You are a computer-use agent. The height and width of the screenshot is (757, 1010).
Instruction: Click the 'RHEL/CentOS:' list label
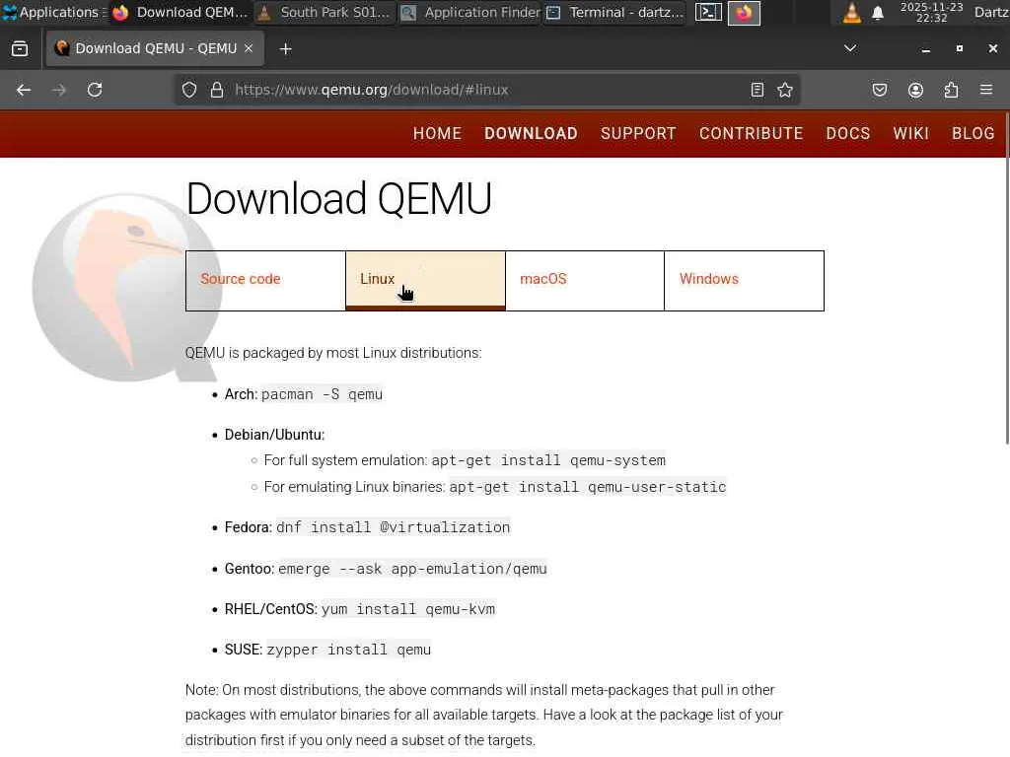tap(270, 609)
